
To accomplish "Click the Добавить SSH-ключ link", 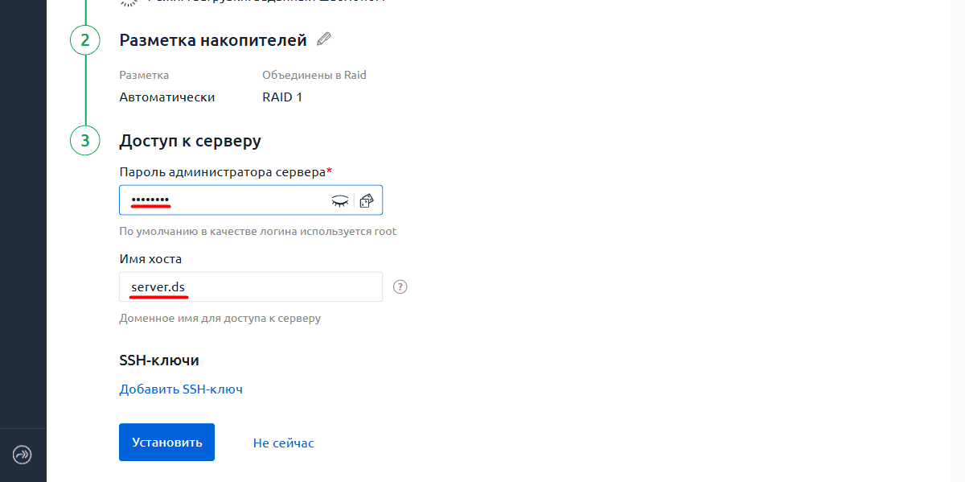I will click(x=181, y=389).
